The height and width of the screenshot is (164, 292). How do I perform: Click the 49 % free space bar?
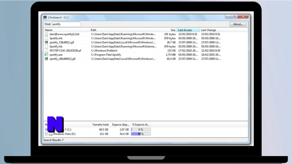click(141, 134)
